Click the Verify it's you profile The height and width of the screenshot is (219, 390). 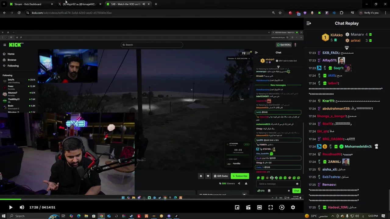(369, 13)
